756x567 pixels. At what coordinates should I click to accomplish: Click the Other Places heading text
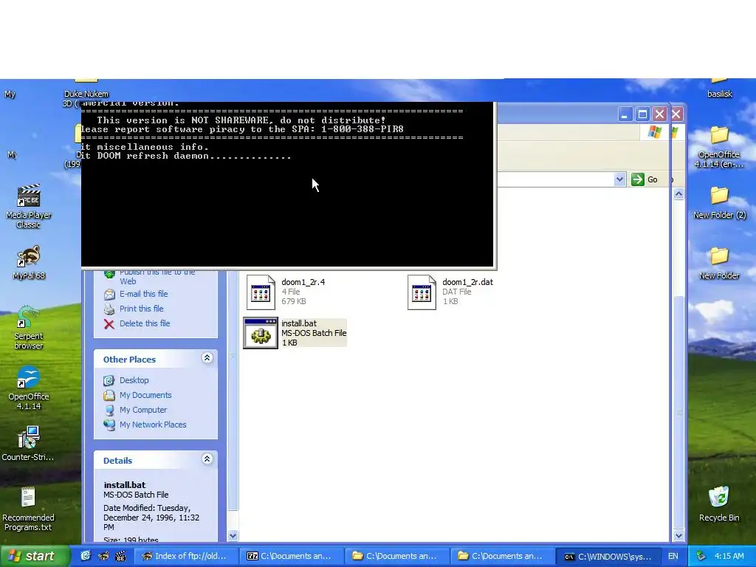129,360
